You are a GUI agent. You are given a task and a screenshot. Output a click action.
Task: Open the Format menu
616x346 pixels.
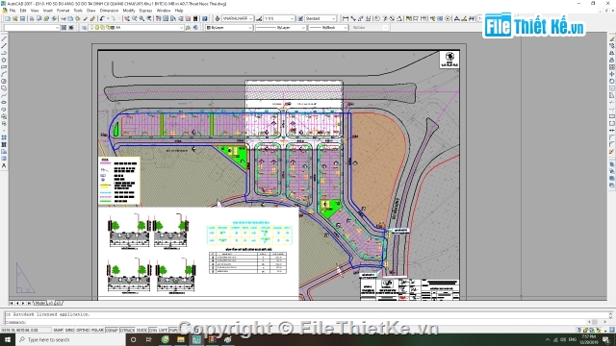[63, 11]
